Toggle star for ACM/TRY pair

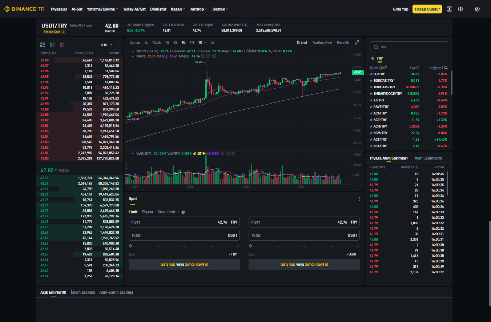pyautogui.click(x=371, y=133)
